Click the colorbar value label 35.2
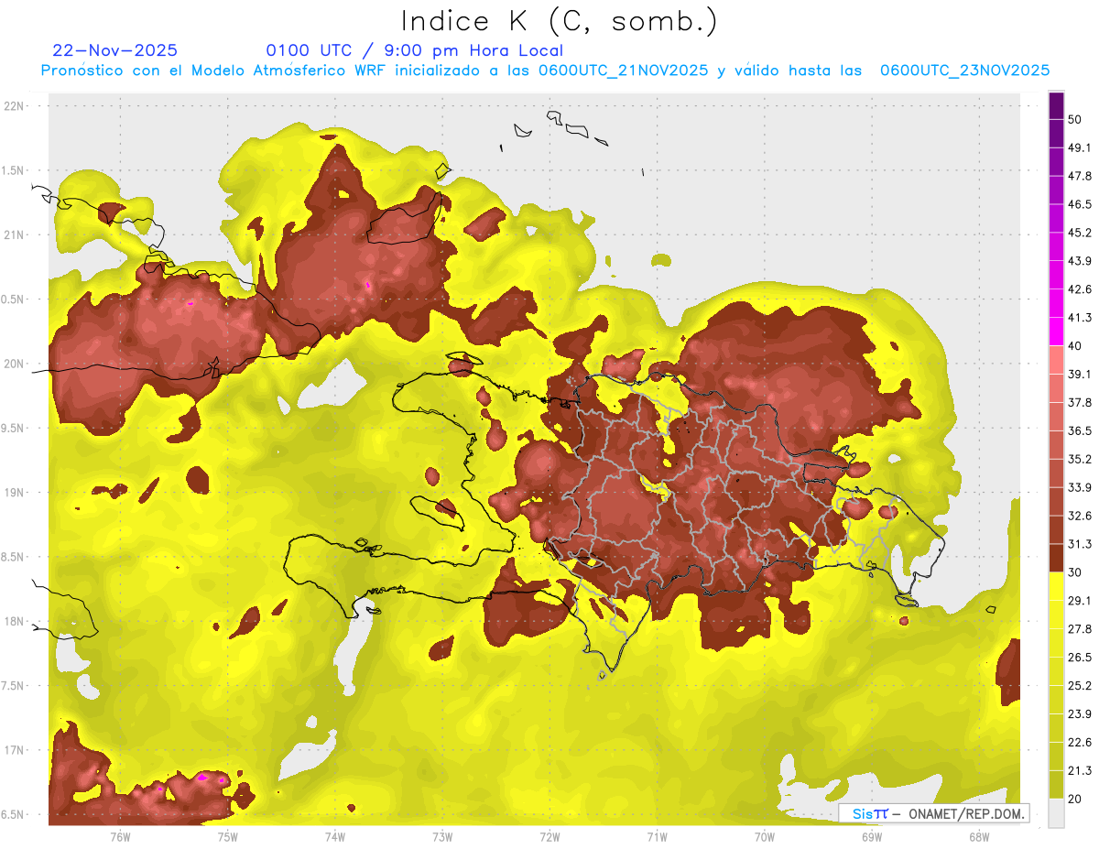 tap(1080, 459)
